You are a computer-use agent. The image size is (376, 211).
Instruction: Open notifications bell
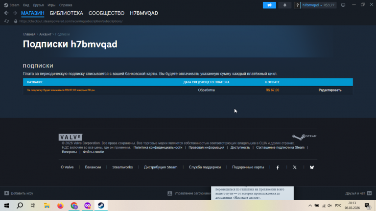(x=284, y=5)
